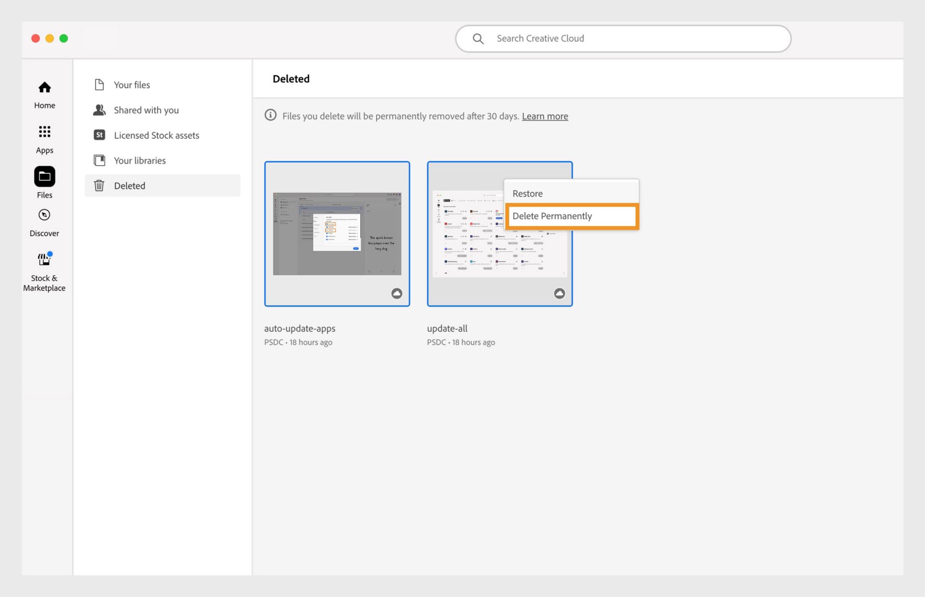Click the cloud upload icon on auto-update-apps
Viewport: 925px width, 597px height.
[396, 292]
